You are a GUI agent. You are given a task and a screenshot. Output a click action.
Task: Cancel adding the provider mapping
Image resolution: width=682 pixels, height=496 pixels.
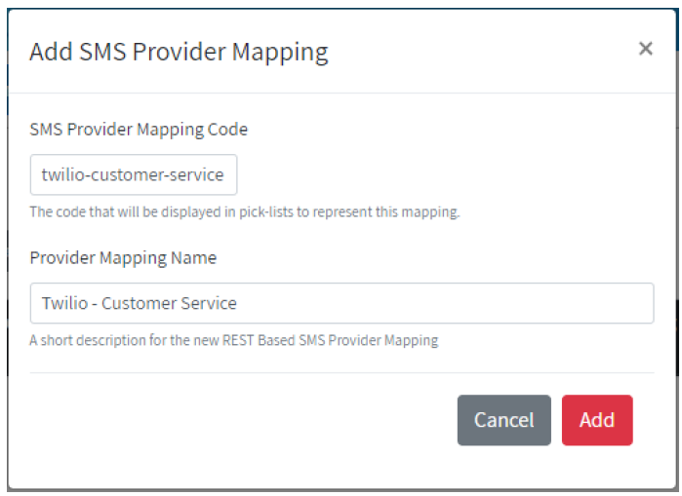pyautogui.click(x=504, y=420)
